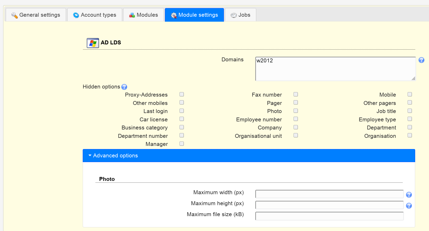
Task: Select the Module settings tab
Action: pyautogui.click(x=194, y=15)
